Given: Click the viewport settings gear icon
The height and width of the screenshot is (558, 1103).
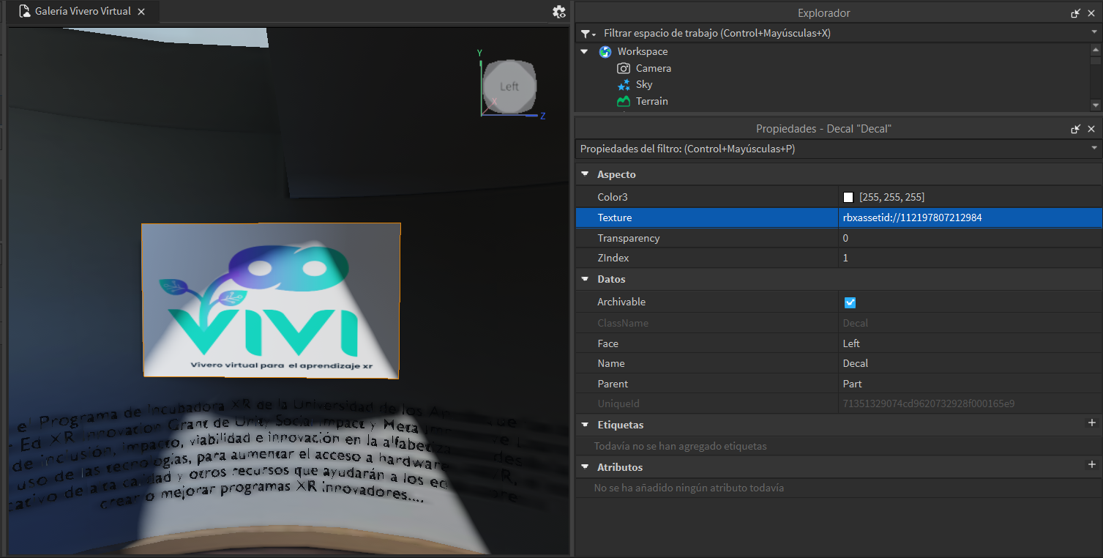Looking at the screenshot, I should pos(559,12).
